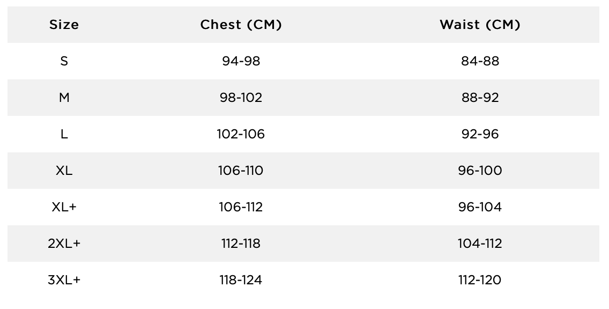Click chest value 94-98
The width and height of the screenshot is (609, 309).
pyautogui.click(x=241, y=61)
